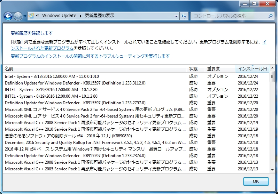This screenshot has width=278, height=194.
Task: Select Windows Update breadcrumb segment
Action: point(59,16)
